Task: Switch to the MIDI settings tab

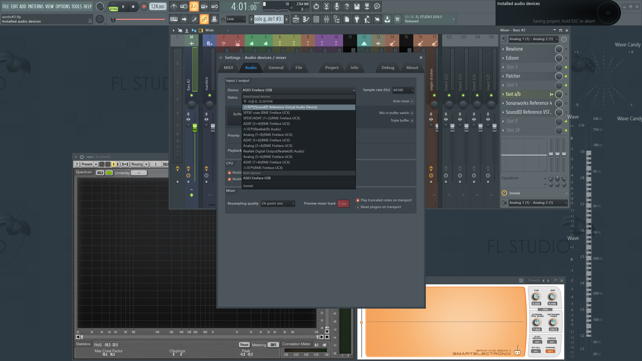Action: tap(228, 68)
